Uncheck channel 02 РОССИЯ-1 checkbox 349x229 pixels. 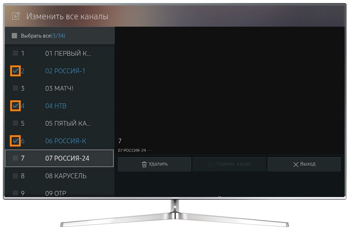tap(15, 71)
